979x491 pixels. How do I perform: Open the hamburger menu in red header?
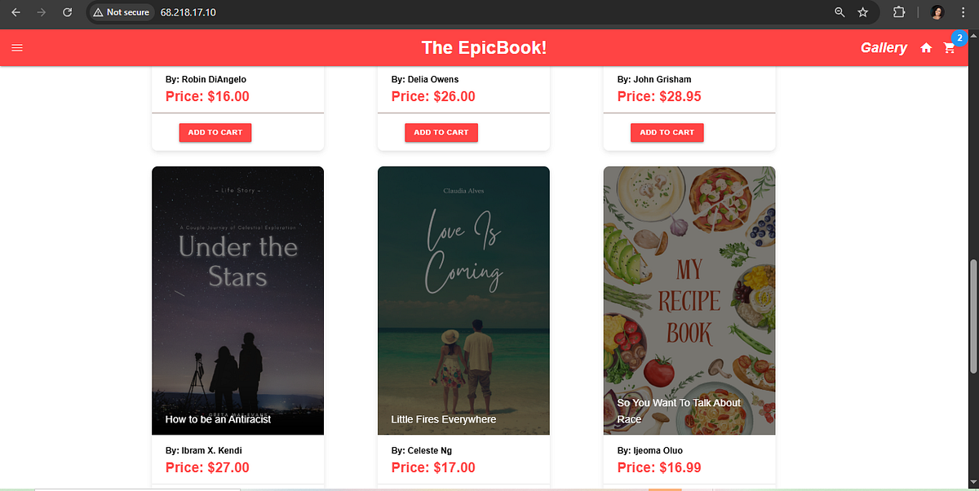click(17, 48)
